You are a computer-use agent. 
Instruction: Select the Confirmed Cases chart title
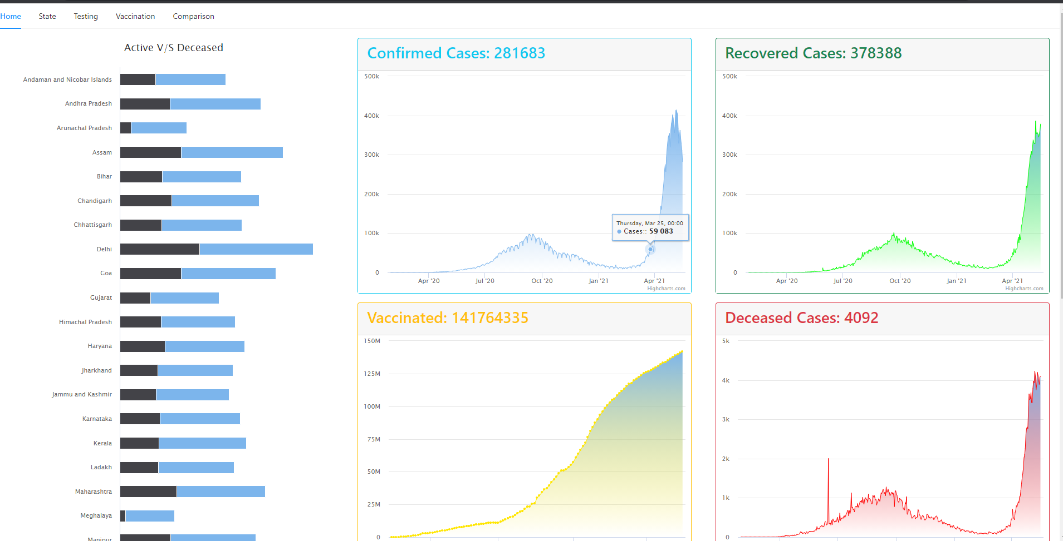point(455,53)
